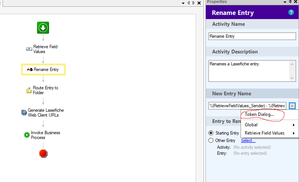Open the Properties pane options dropdown arrow

coord(285,2)
